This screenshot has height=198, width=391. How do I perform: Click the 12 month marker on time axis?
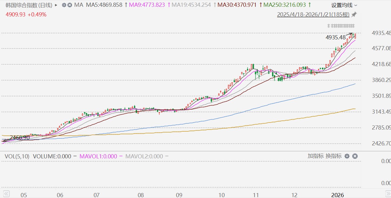295,195
